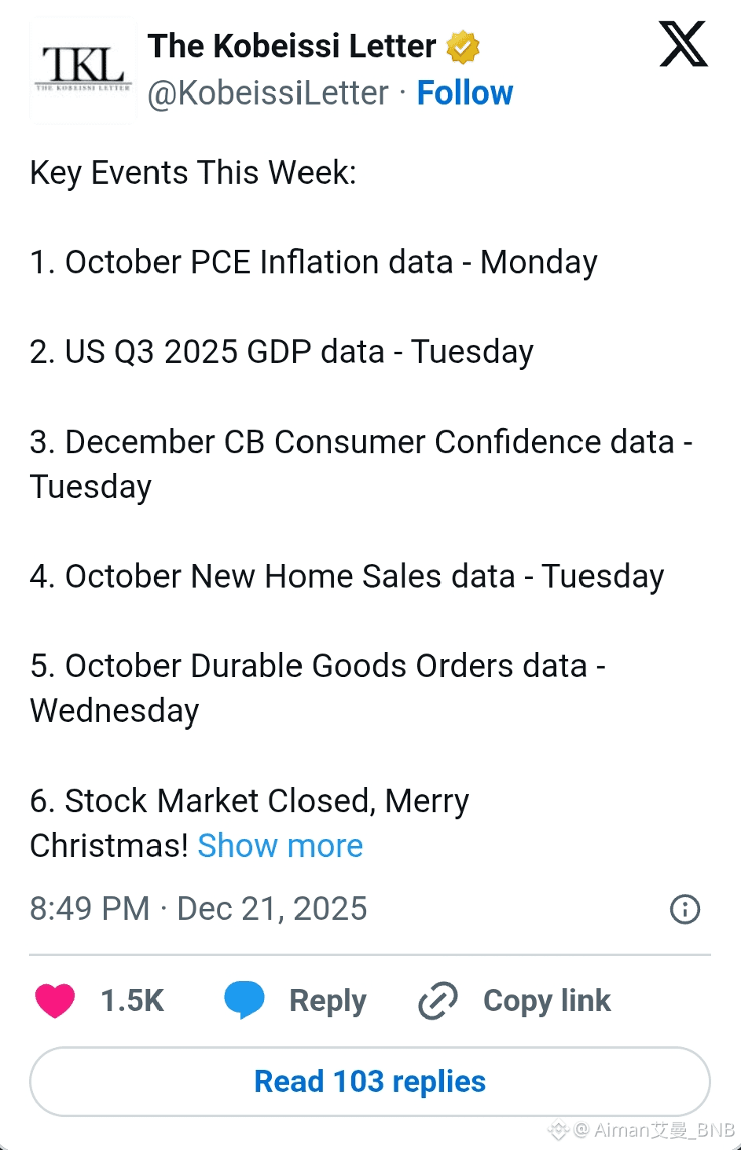Open the tweet info circle icon

[x=684, y=909]
